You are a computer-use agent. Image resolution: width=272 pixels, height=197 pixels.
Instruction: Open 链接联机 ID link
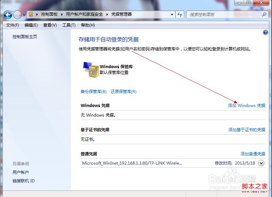click(x=23, y=181)
